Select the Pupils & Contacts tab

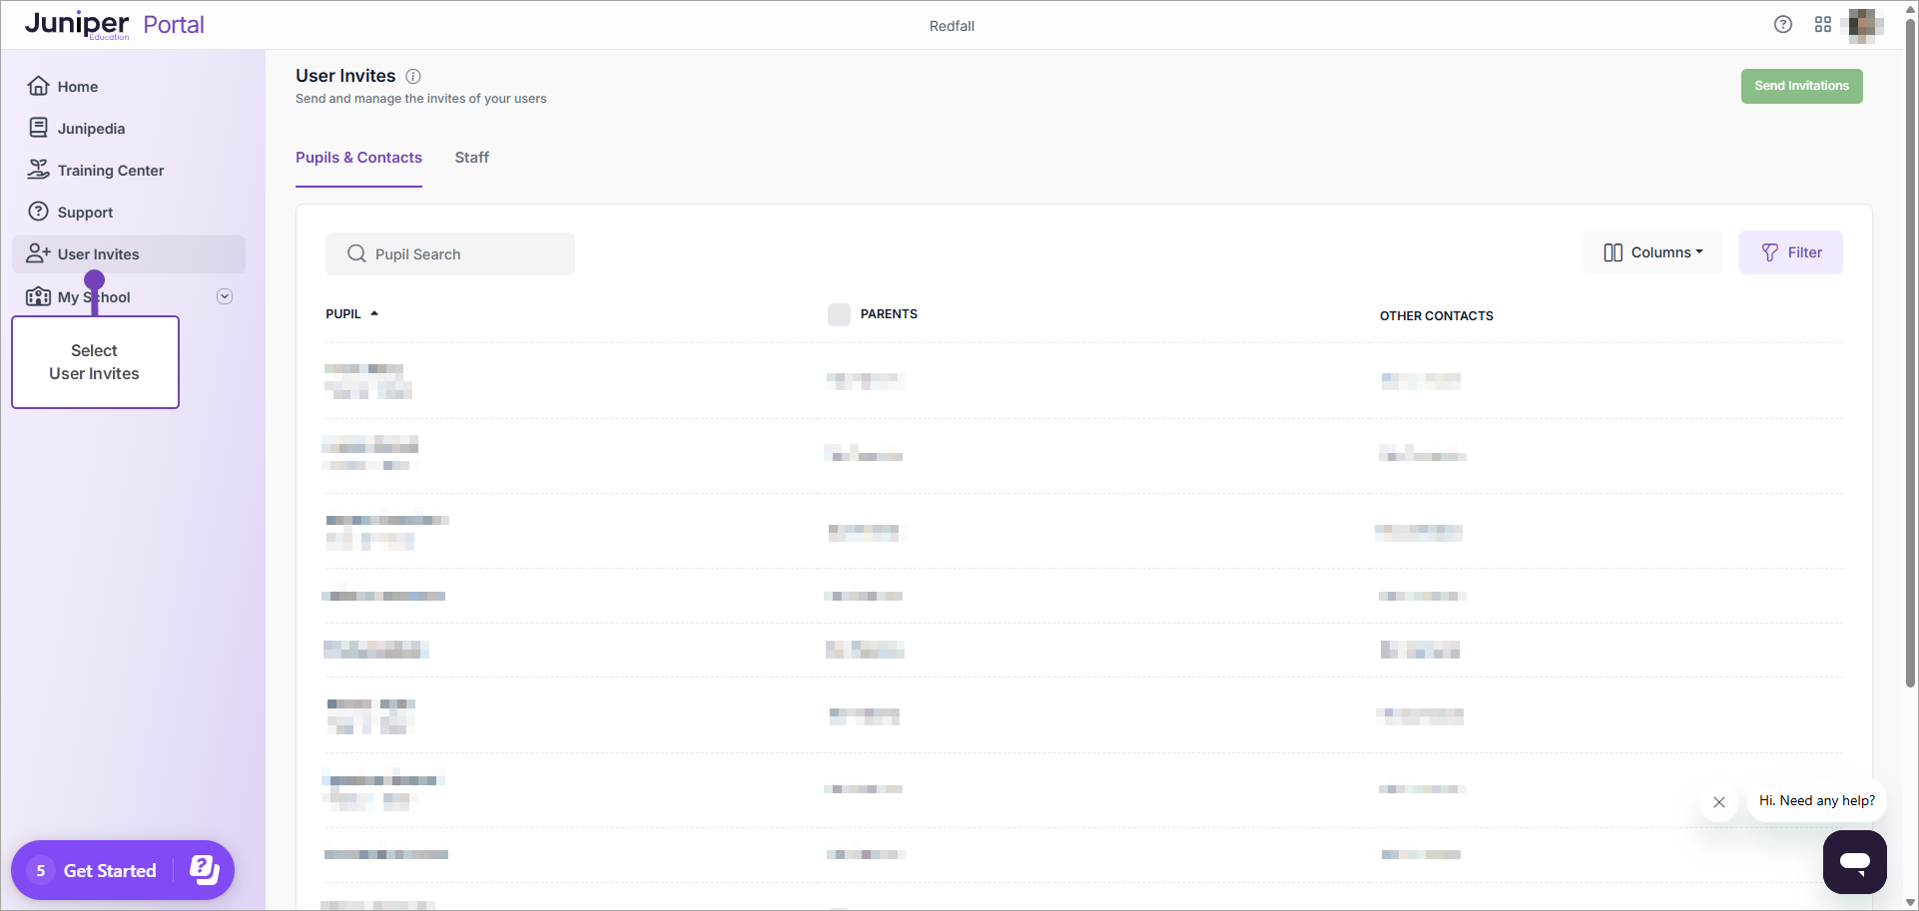(x=358, y=157)
